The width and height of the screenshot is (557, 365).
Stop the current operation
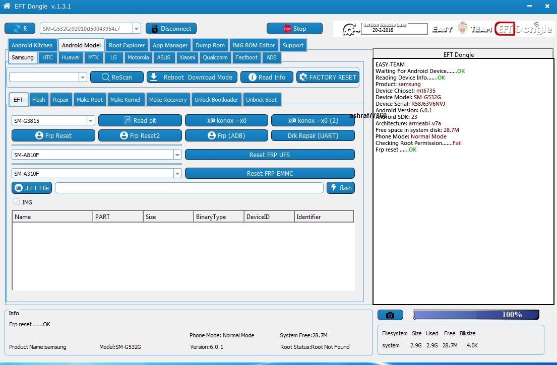coord(294,28)
